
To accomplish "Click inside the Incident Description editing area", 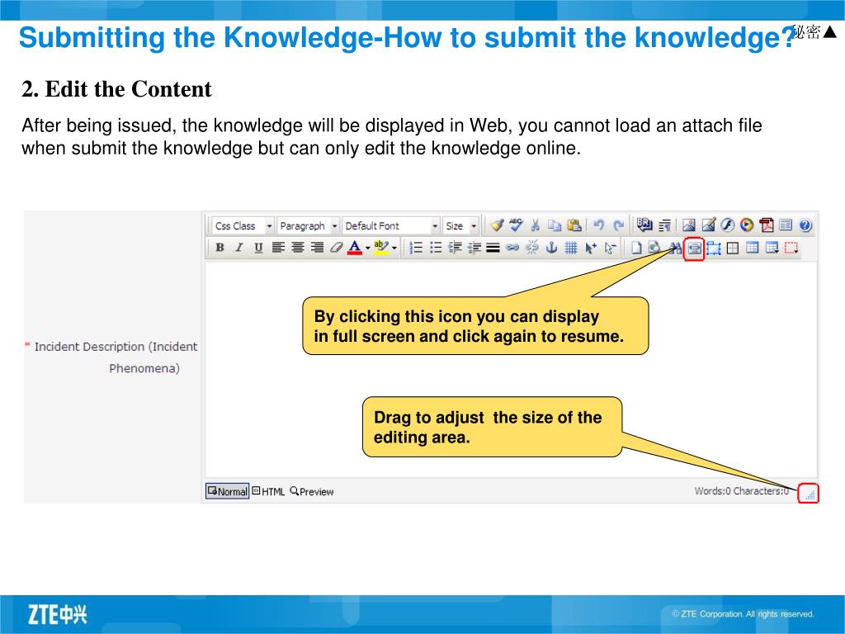I will point(511,370).
